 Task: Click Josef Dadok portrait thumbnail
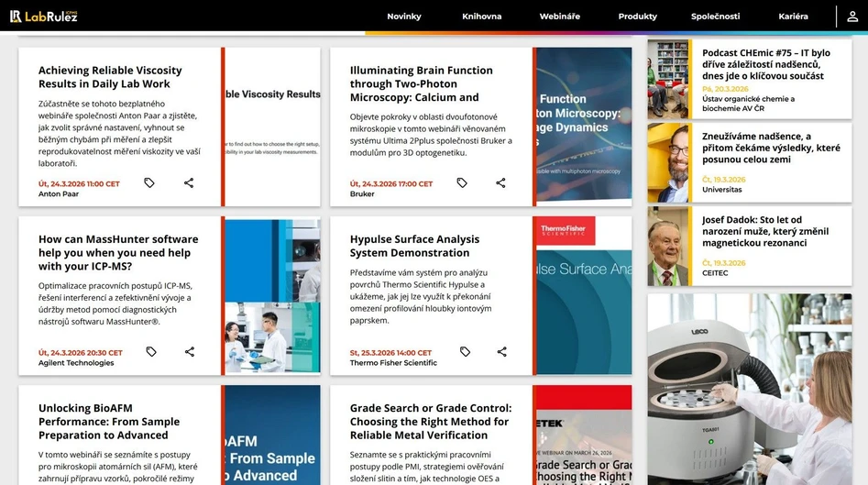coord(668,247)
